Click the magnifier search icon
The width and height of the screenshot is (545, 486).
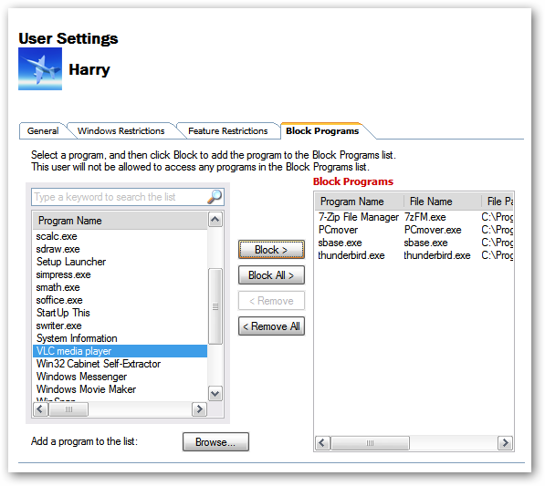[215, 197]
